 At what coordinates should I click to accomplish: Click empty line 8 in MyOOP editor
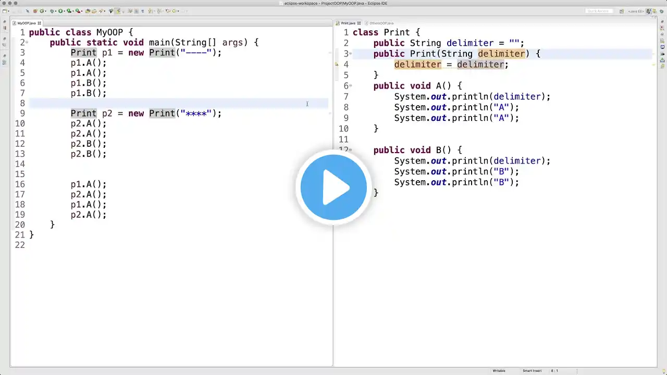179,103
